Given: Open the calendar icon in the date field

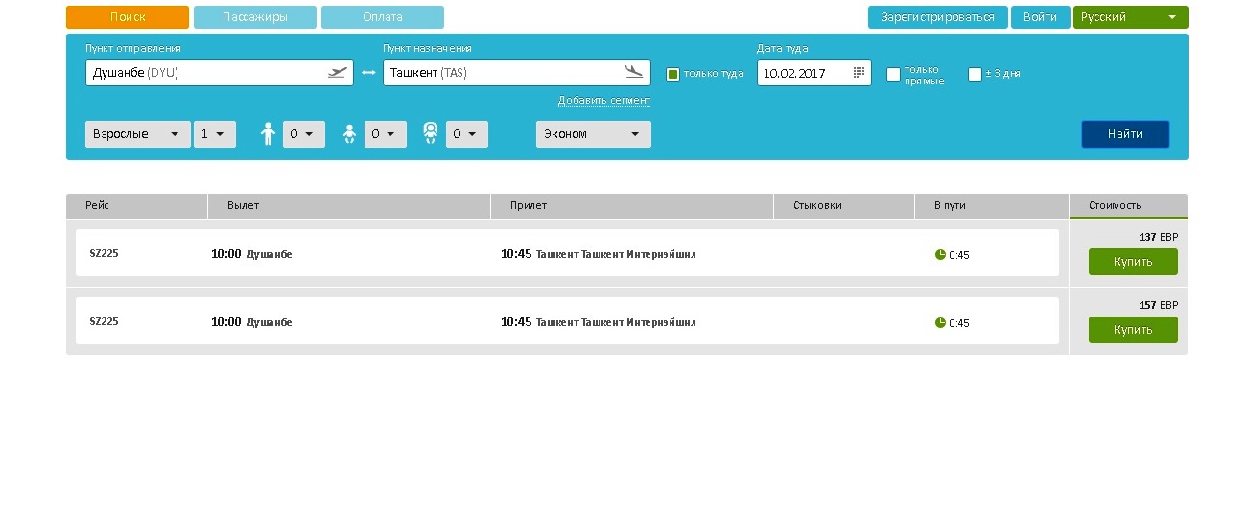Looking at the screenshot, I should tap(859, 73).
